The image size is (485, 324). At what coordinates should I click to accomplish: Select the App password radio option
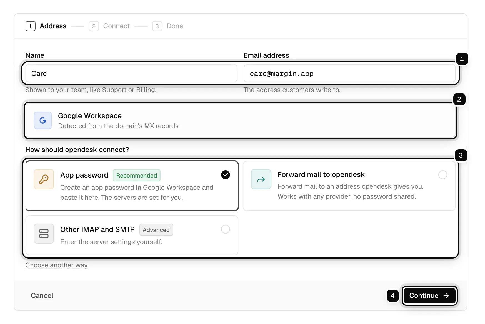click(x=226, y=175)
